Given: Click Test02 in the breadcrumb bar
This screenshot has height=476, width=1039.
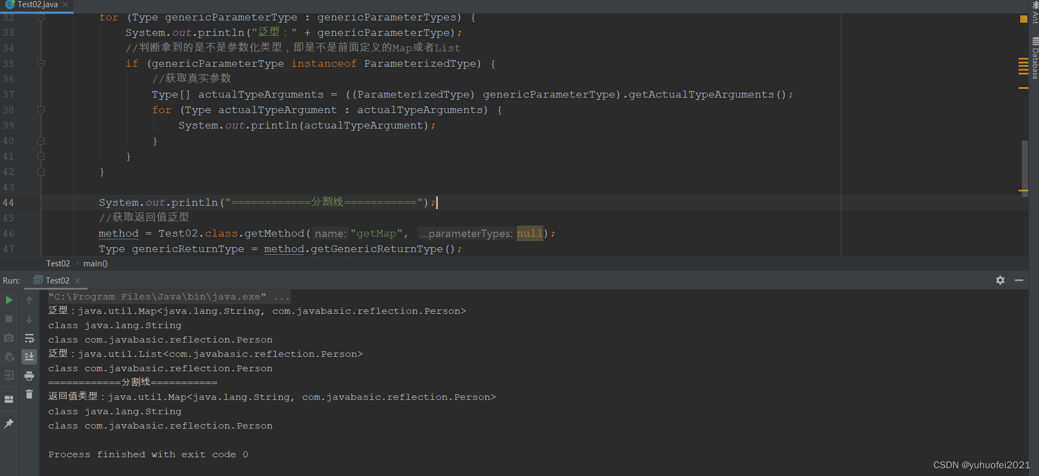Looking at the screenshot, I should [x=58, y=264].
